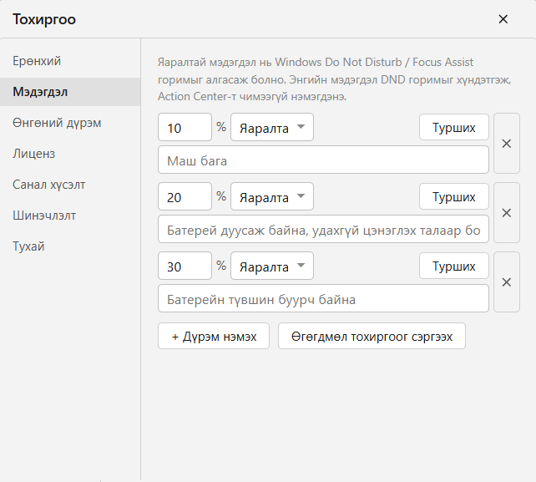Image resolution: width=536 pixels, height=482 pixels.
Task: Click Турших for the 30% rule
Action: click(x=454, y=266)
